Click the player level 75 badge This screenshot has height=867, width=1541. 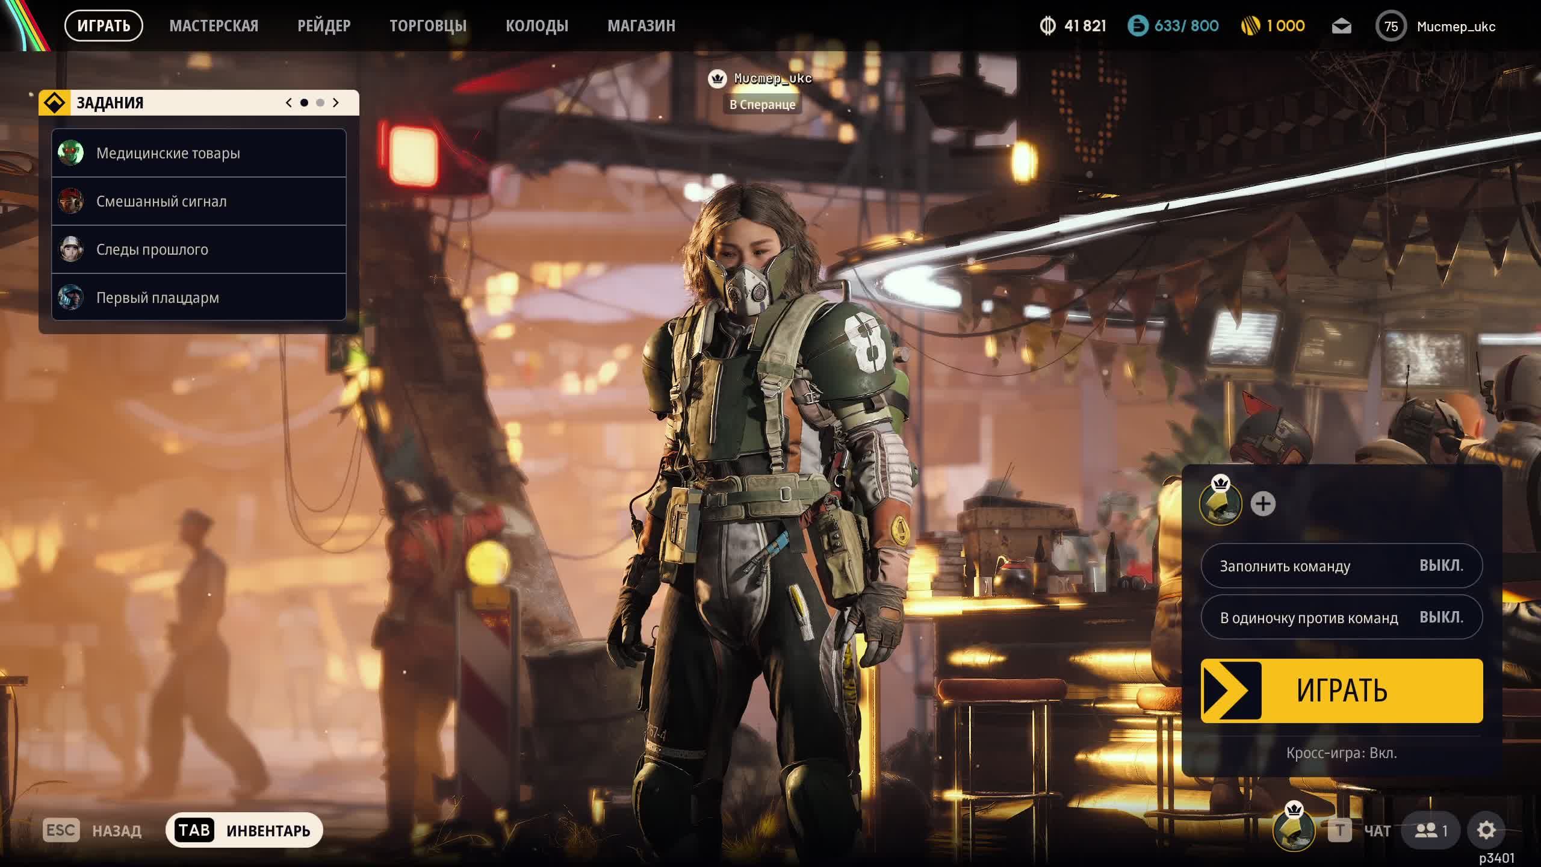1391,26
